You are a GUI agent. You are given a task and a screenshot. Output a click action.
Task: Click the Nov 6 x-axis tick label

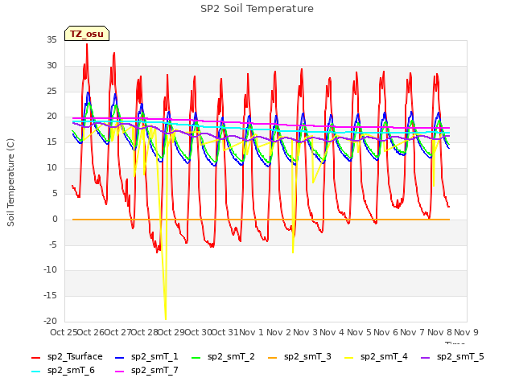385,332
